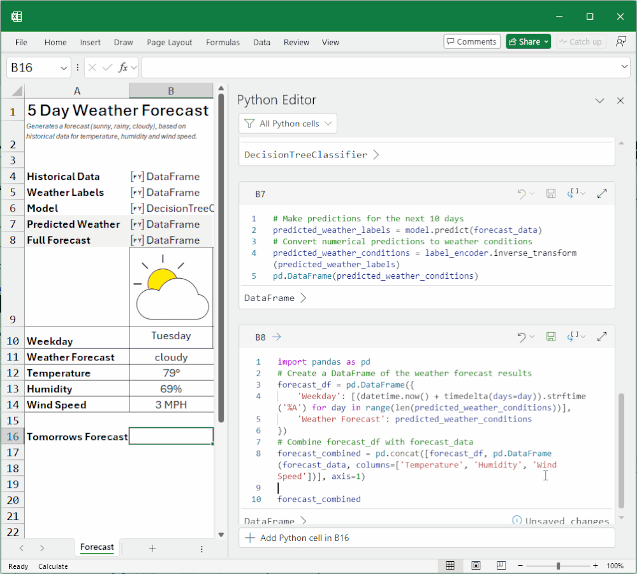This screenshot has width=637, height=574.
Task: Click the zoom out minus button
Action: tap(520, 566)
